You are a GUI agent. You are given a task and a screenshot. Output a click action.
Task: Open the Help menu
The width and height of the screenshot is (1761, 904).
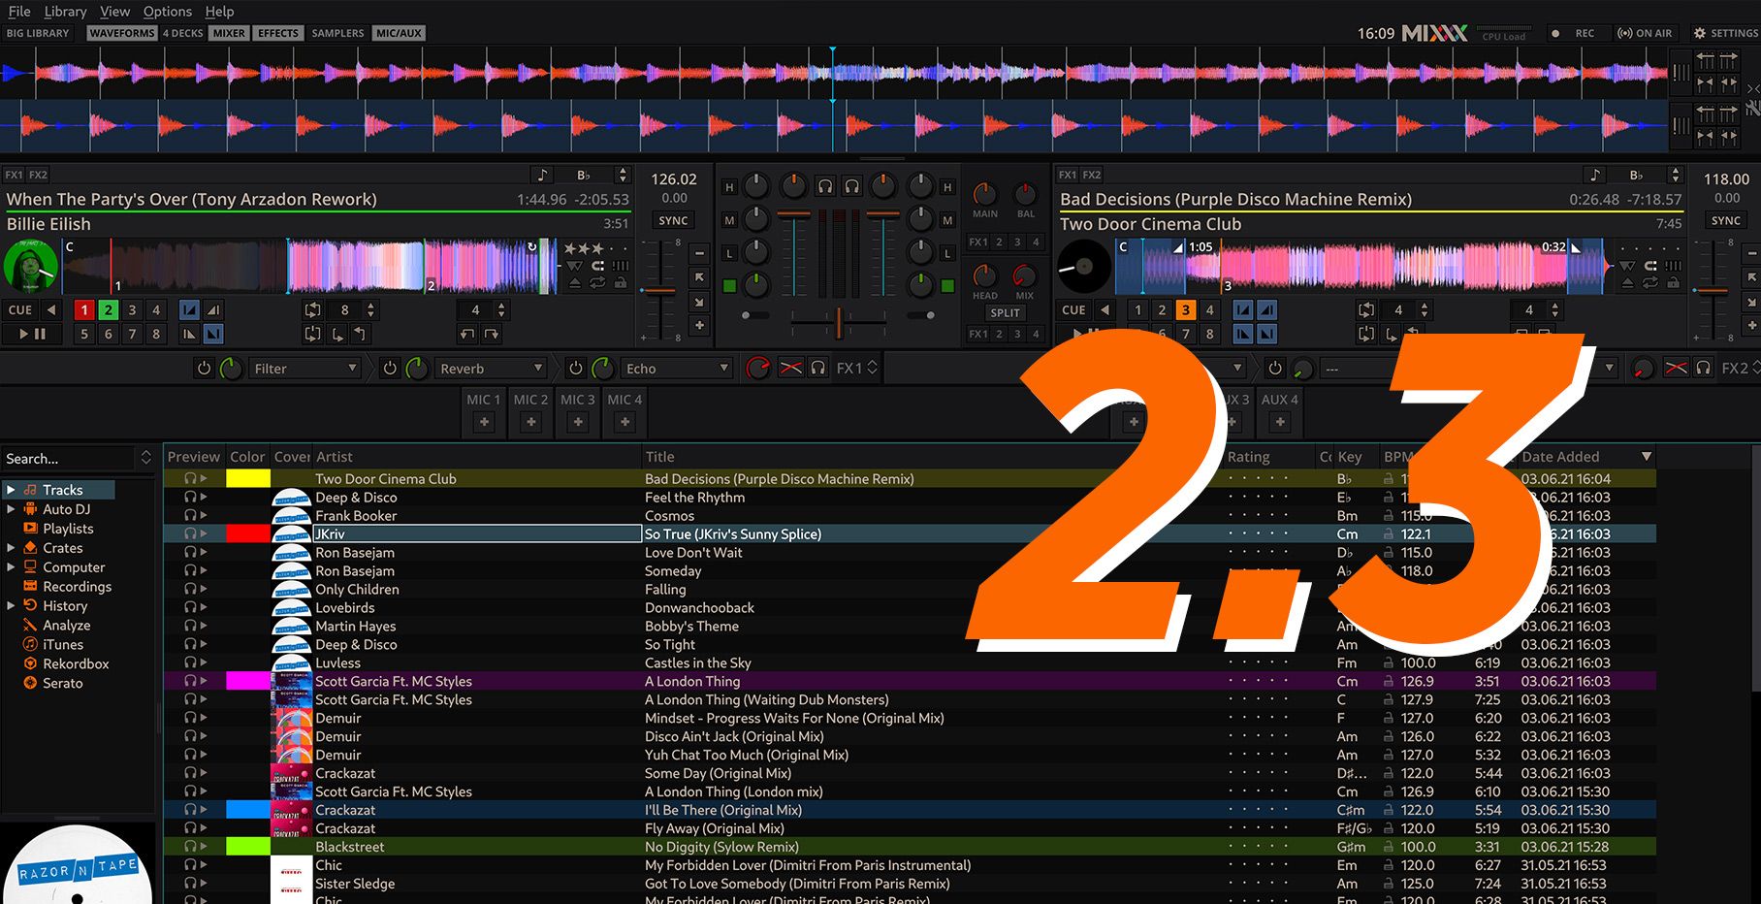coord(219,11)
